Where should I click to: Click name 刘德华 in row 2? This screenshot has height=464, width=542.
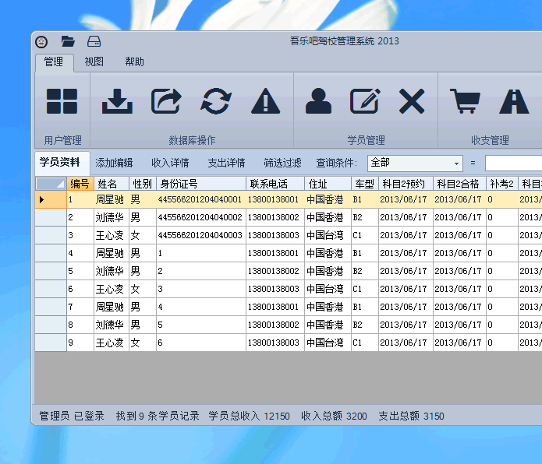[x=110, y=217]
